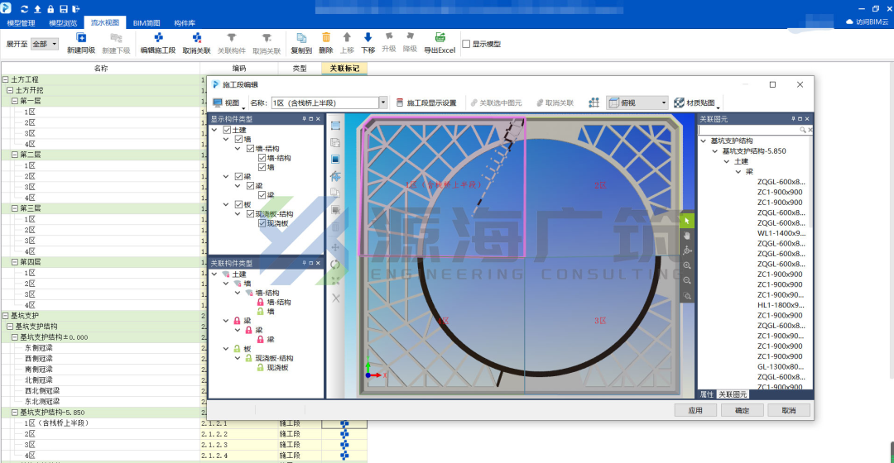Switch to the BIM简图 tab
The image size is (894, 463).
(x=147, y=23)
